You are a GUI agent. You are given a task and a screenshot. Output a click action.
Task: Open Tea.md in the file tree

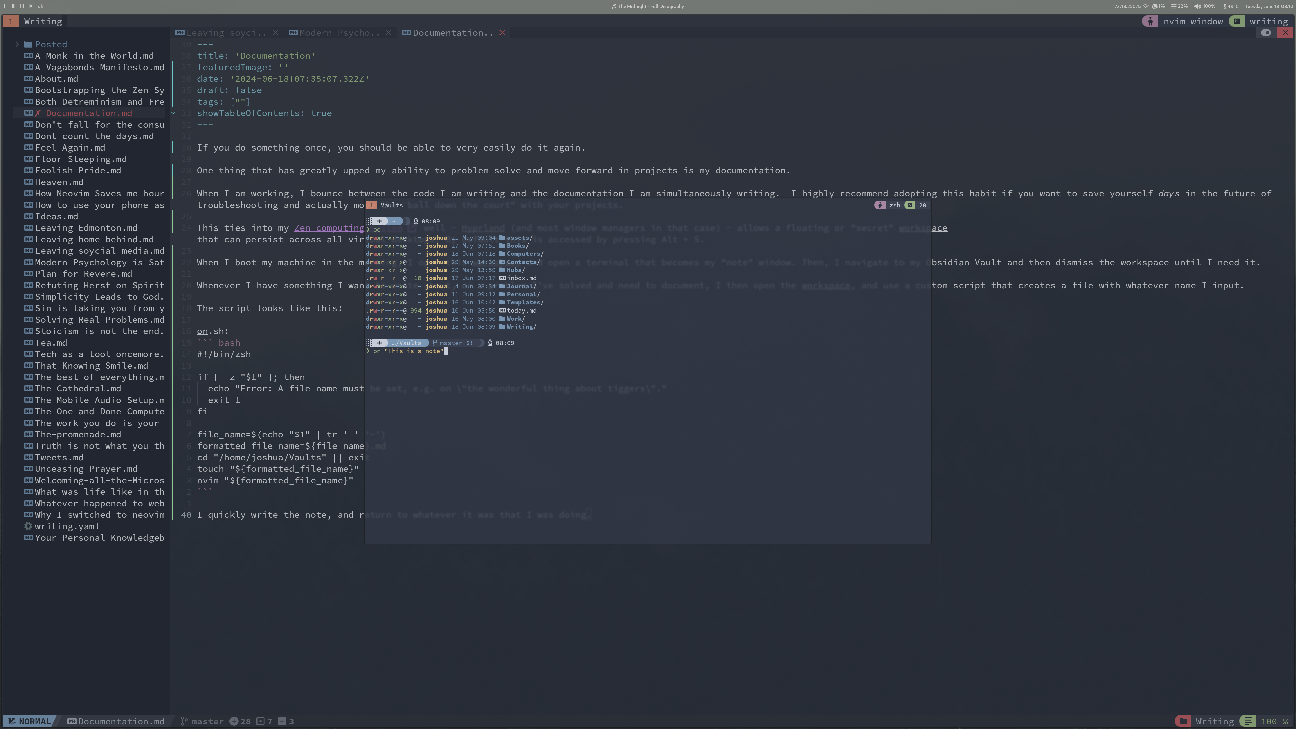[51, 343]
